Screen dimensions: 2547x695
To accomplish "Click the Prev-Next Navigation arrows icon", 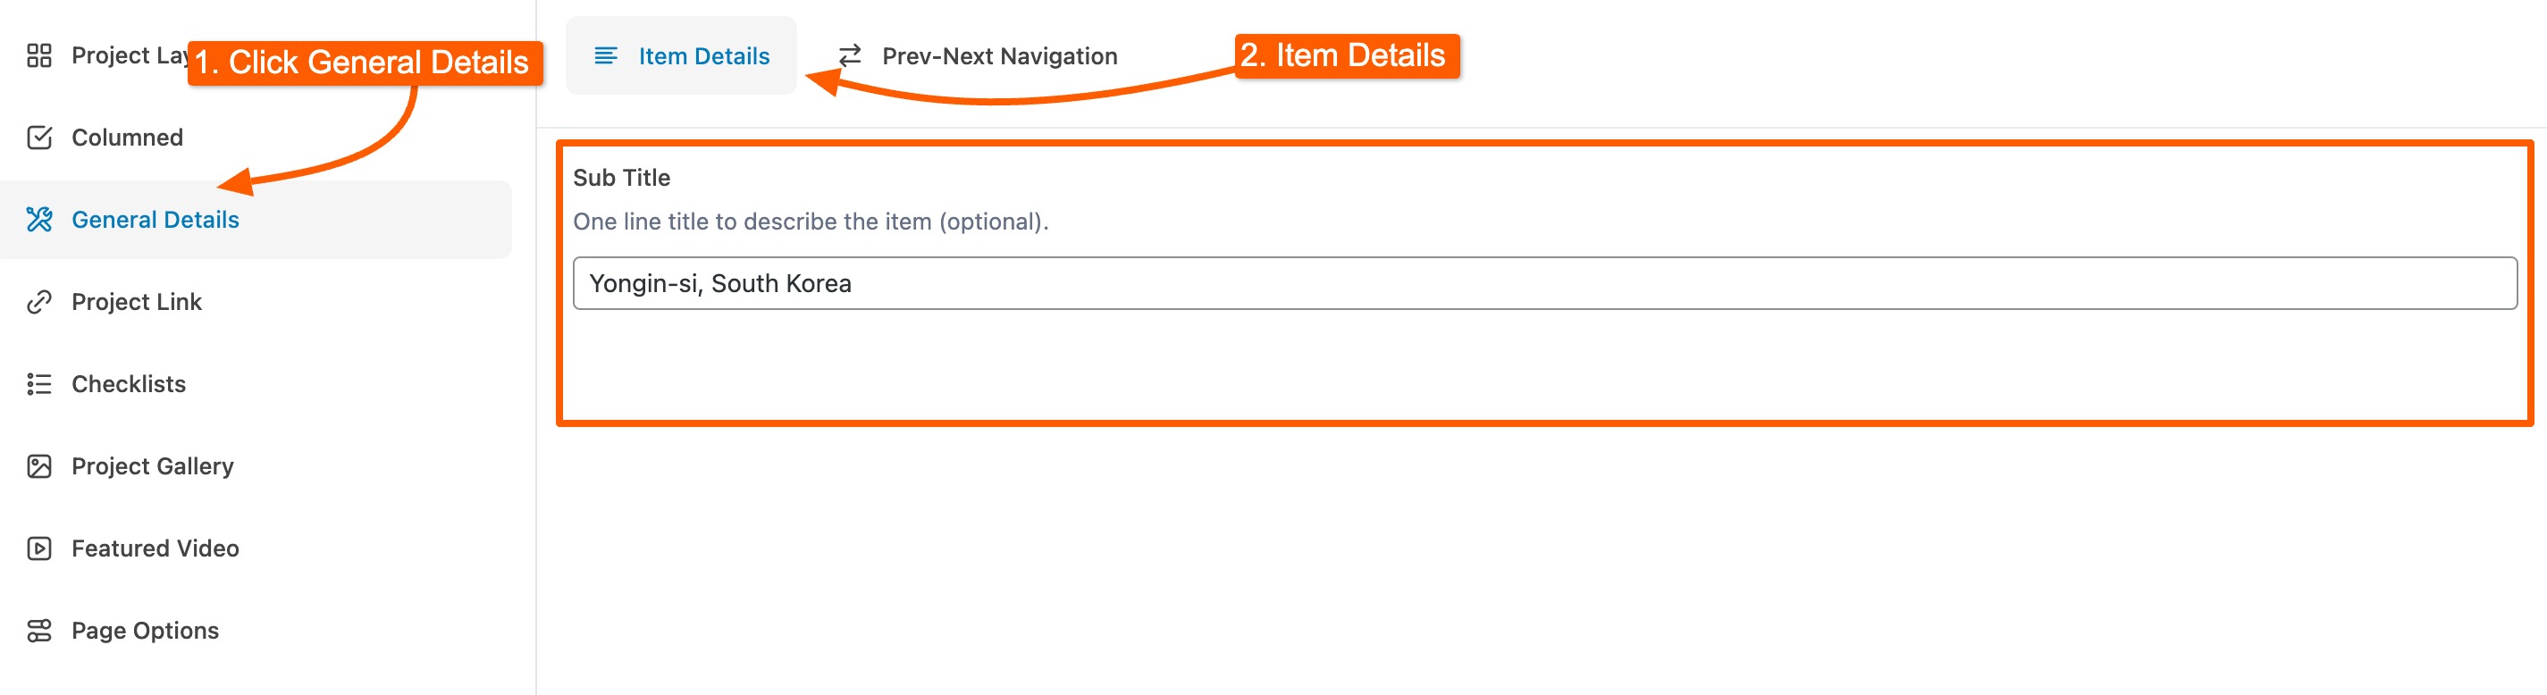I will (x=849, y=56).
